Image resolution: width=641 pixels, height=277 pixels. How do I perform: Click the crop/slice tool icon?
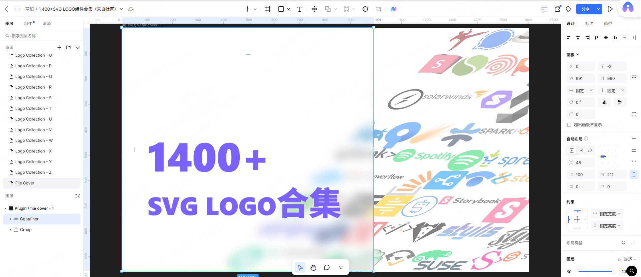379,9
